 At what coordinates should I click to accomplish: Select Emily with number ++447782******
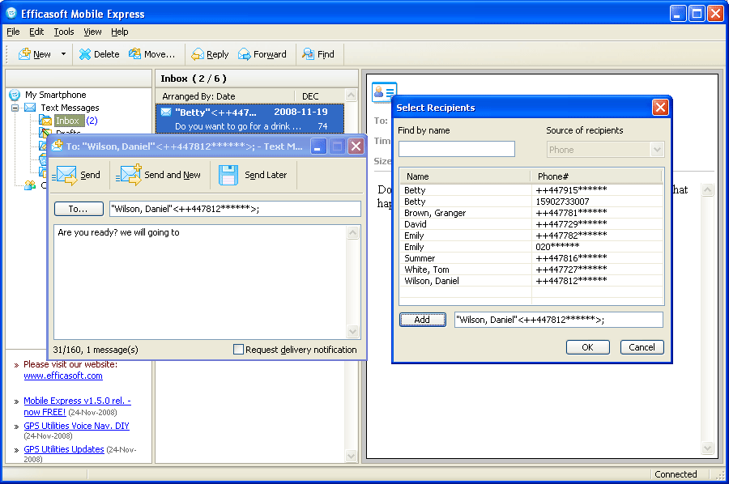point(531,236)
